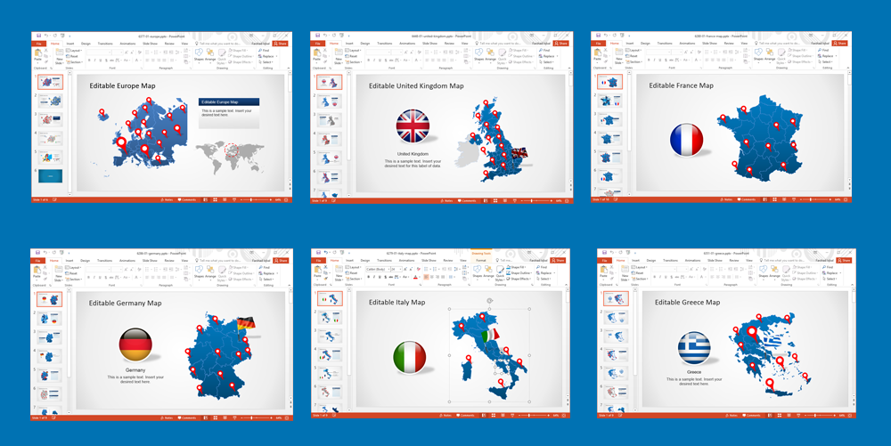Click zoom slider in France map window status bar

[x=815, y=199]
